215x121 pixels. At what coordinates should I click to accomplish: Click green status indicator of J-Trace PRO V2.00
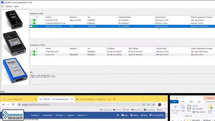coord(34,51)
